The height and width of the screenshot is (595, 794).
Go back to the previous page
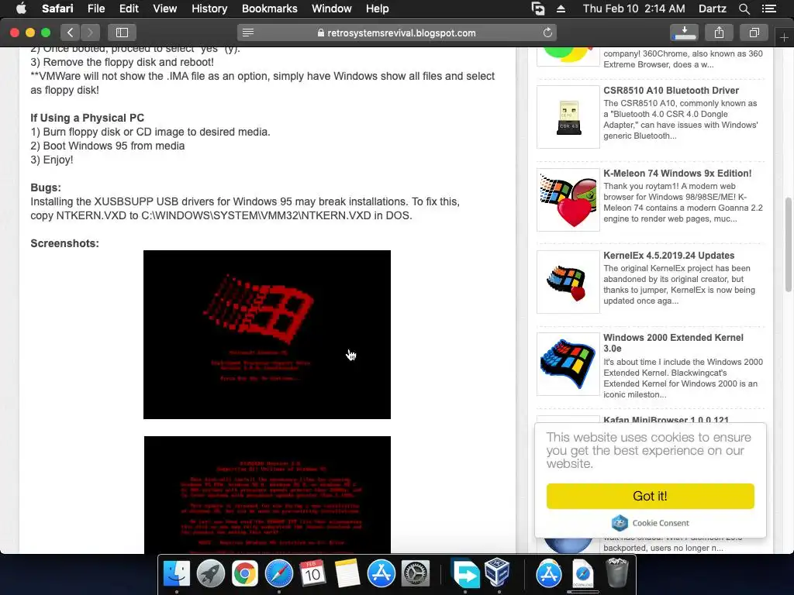pyautogui.click(x=70, y=33)
